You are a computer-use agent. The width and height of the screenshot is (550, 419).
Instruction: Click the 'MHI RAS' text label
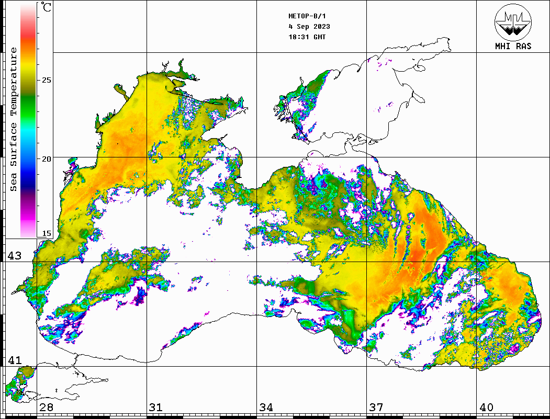coord(513,46)
